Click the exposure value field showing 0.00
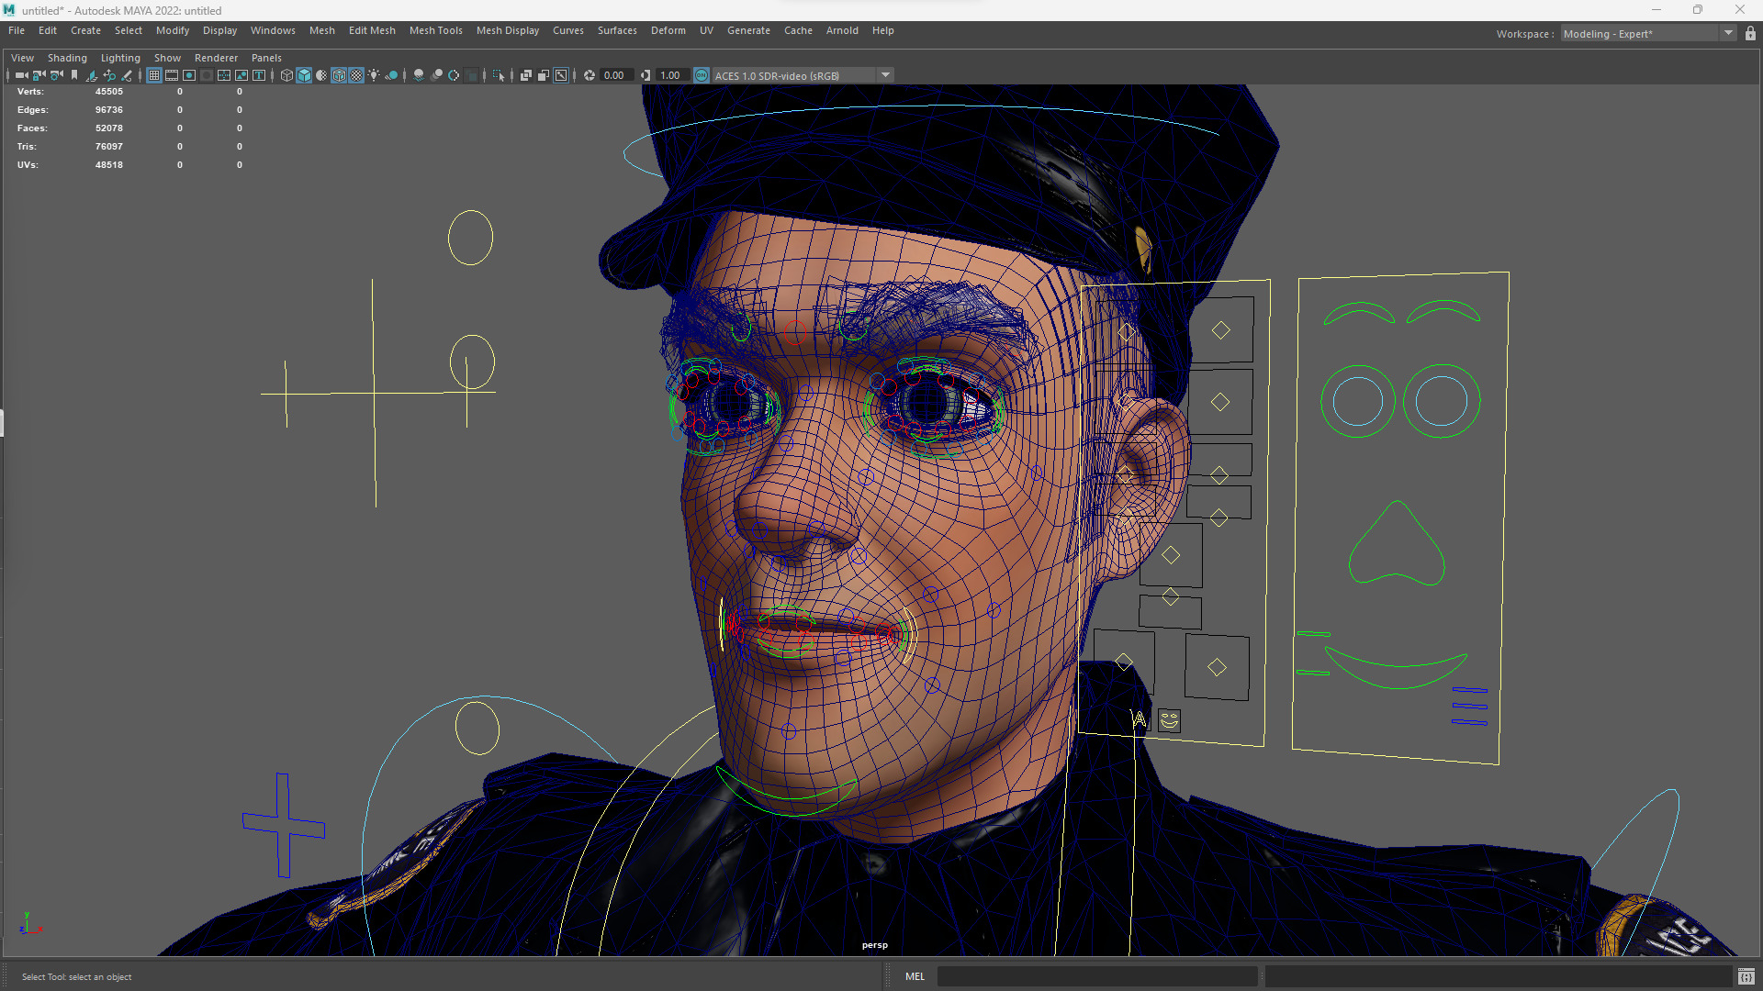 click(614, 75)
